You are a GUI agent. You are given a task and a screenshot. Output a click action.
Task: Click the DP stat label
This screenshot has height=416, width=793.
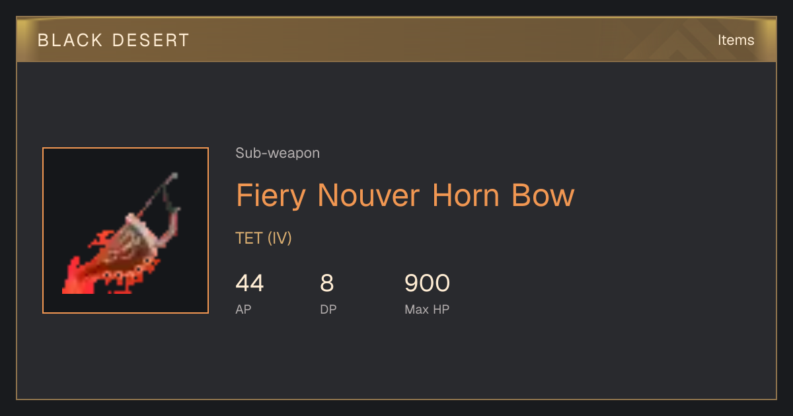pyautogui.click(x=328, y=309)
